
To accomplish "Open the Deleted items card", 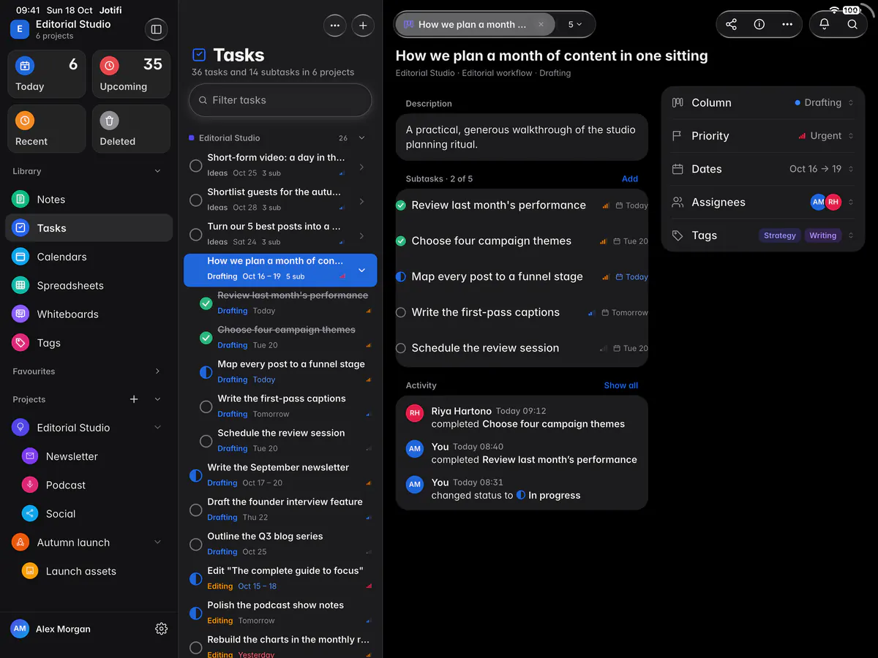I will tap(131, 129).
